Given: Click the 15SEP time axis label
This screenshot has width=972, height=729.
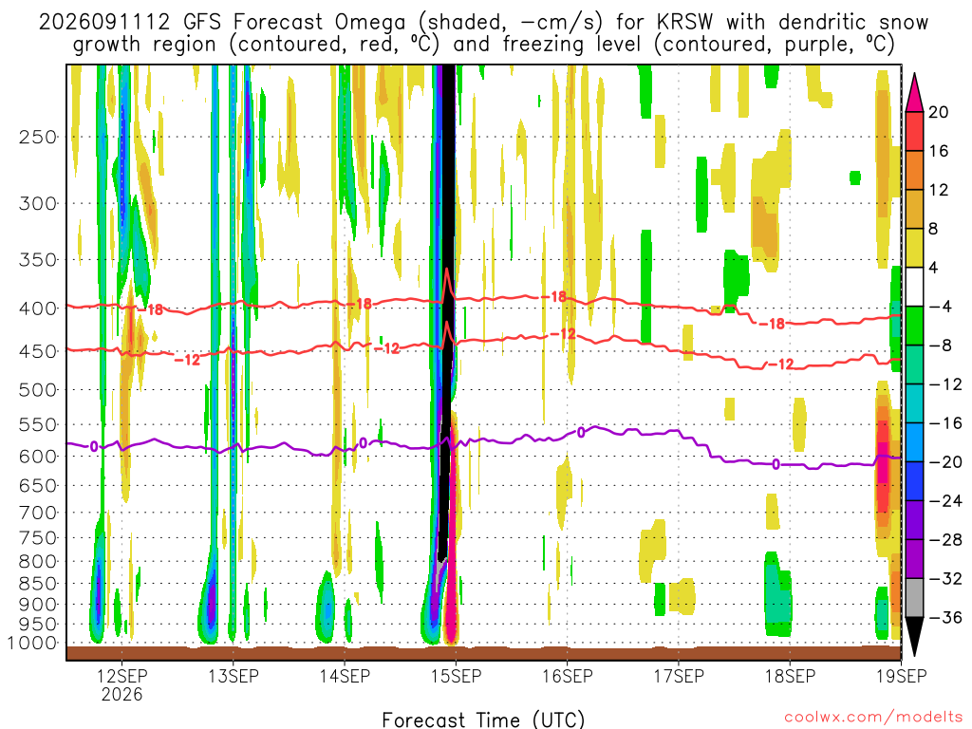Looking at the screenshot, I should point(457,676).
